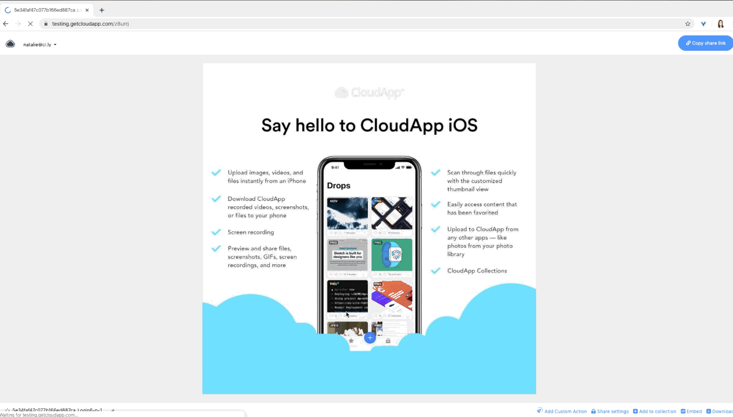
Task: Click the Embed link
Action: (691, 411)
